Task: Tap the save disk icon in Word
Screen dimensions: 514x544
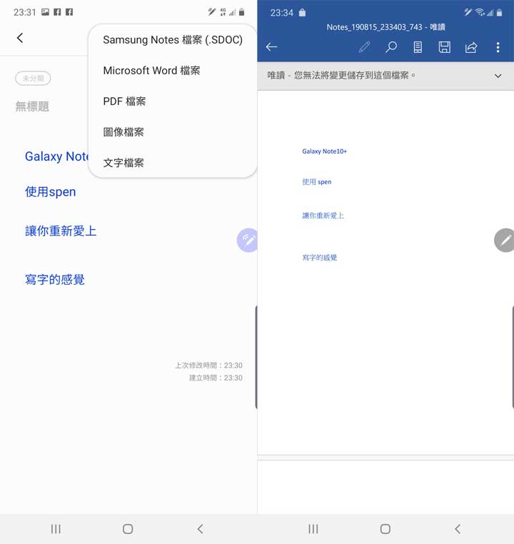Action: (x=444, y=47)
